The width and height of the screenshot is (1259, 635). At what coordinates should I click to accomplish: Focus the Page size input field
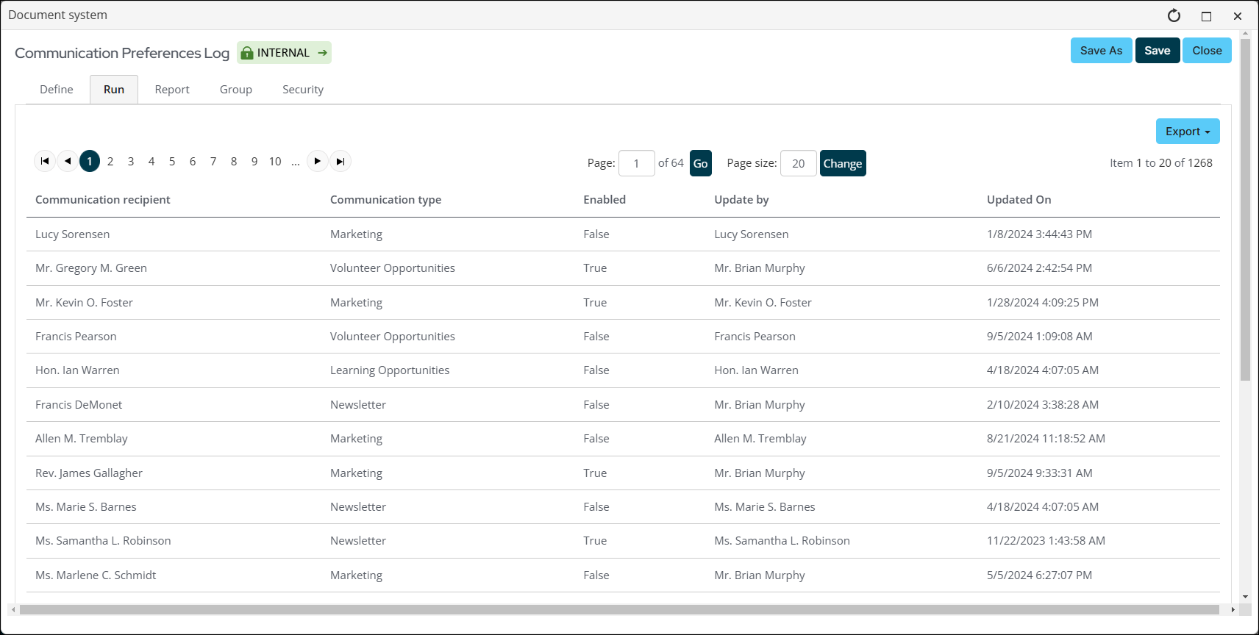(x=799, y=163)
